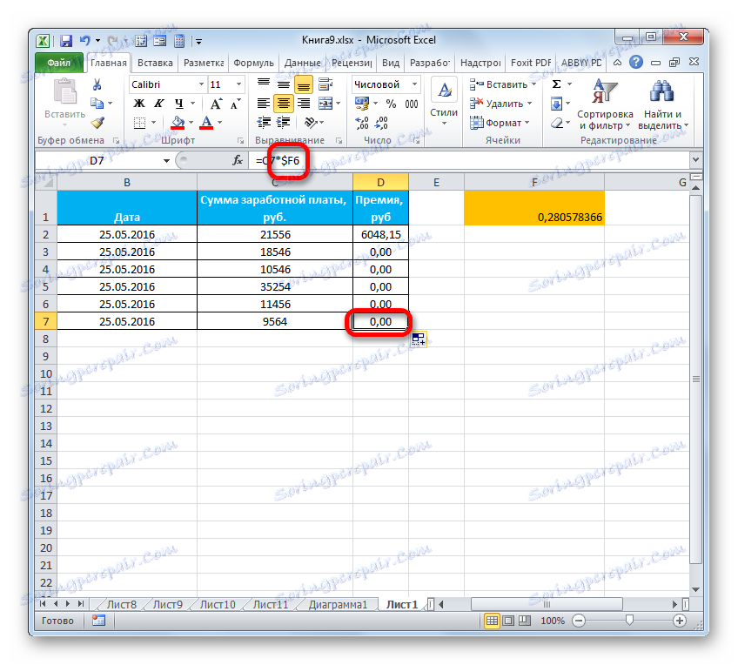Open Найти и выделить menu
This screenshot has height=665, width=738.
click(x=662, y=104)
